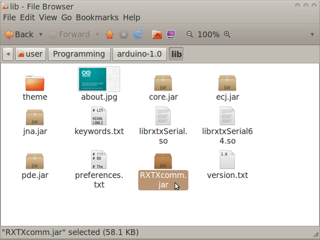Reload the current folder
Viewport: 320px width, 240px height.
(138, 35)
